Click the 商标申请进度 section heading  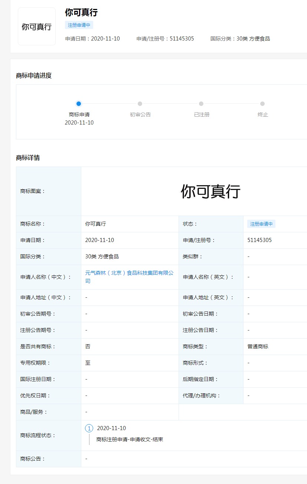(x=34, y=76)
